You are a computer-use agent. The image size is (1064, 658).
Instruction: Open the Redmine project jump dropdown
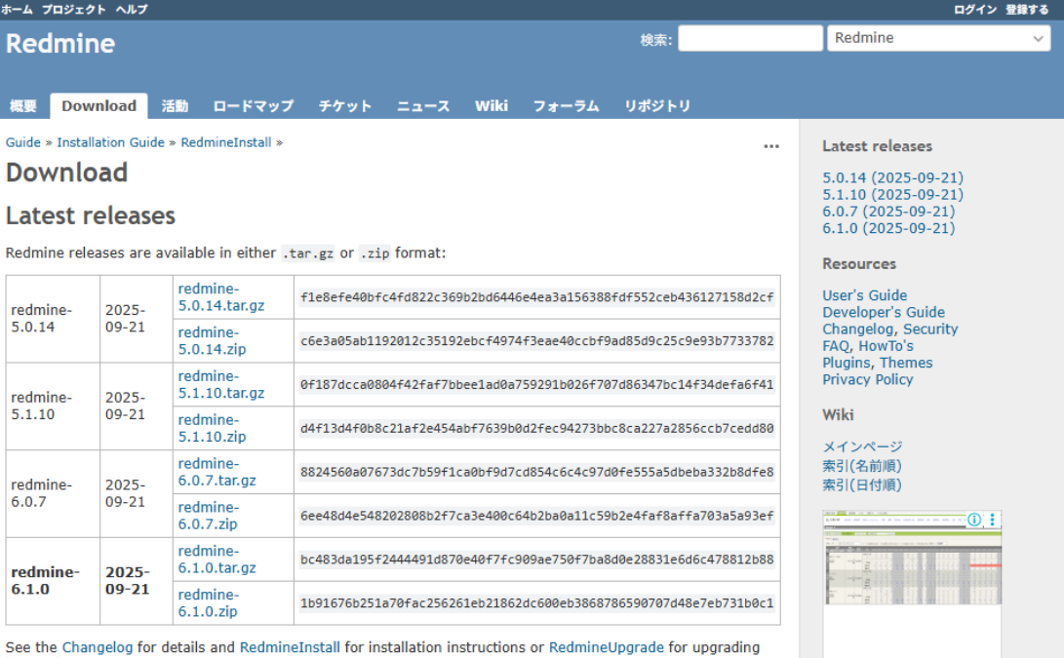(938, 38)
